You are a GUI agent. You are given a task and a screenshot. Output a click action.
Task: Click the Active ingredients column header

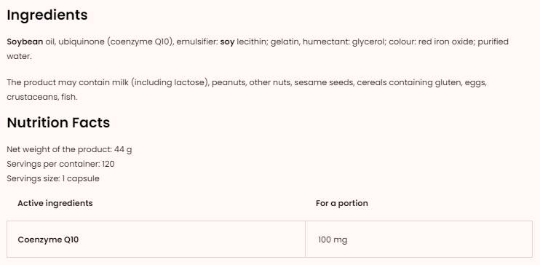(x=55, y=203)
